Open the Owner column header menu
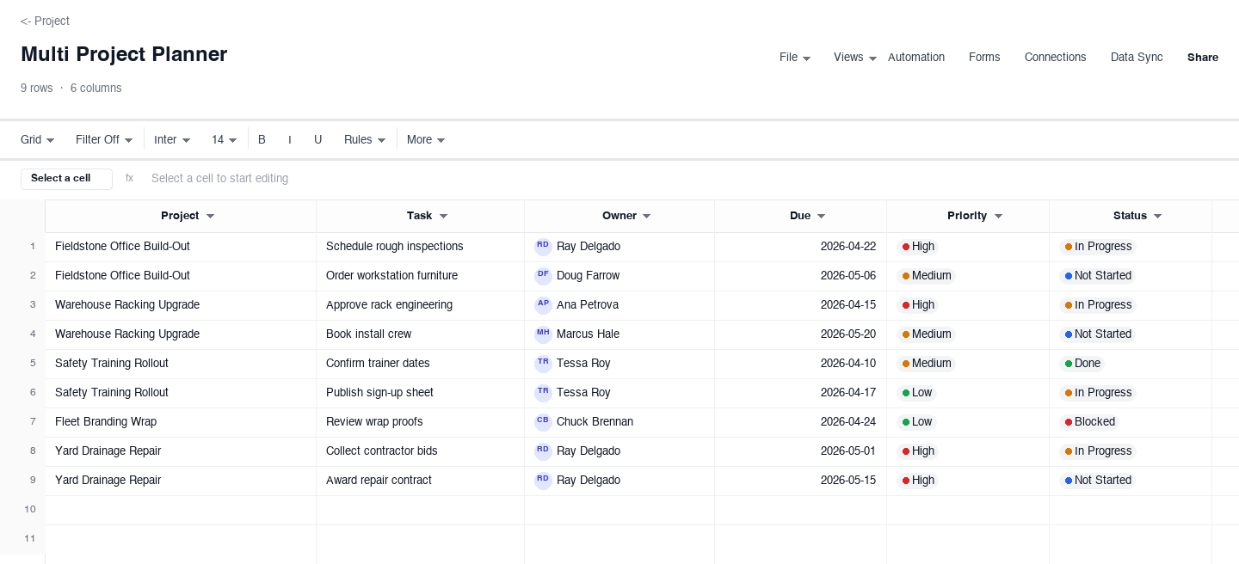 pos(646,216)
